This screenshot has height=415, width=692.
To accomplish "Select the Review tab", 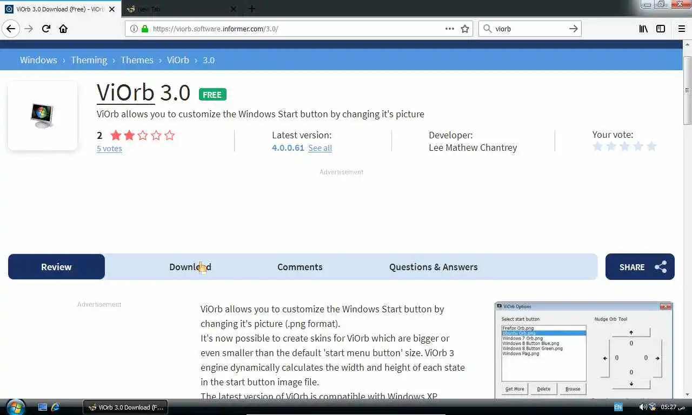I will [x=56, y=267].
